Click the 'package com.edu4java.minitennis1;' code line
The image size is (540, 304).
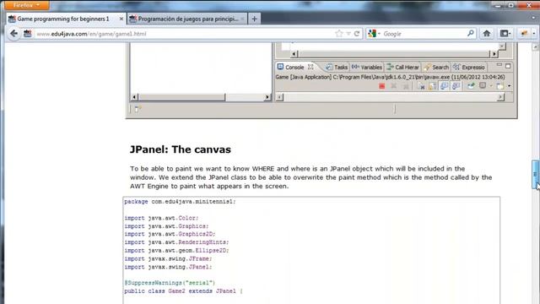point(180,202)
